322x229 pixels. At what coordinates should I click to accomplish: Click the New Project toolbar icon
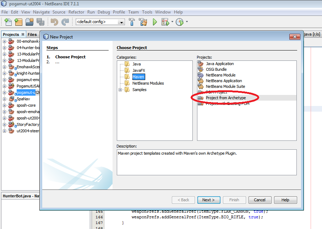point(18,22)
